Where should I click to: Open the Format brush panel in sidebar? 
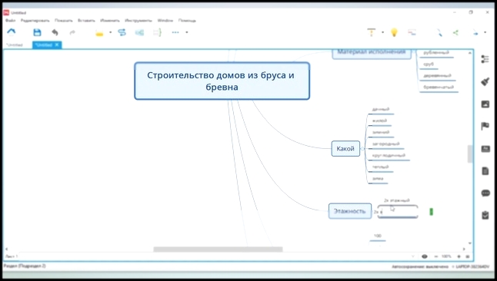coord(485,81)
